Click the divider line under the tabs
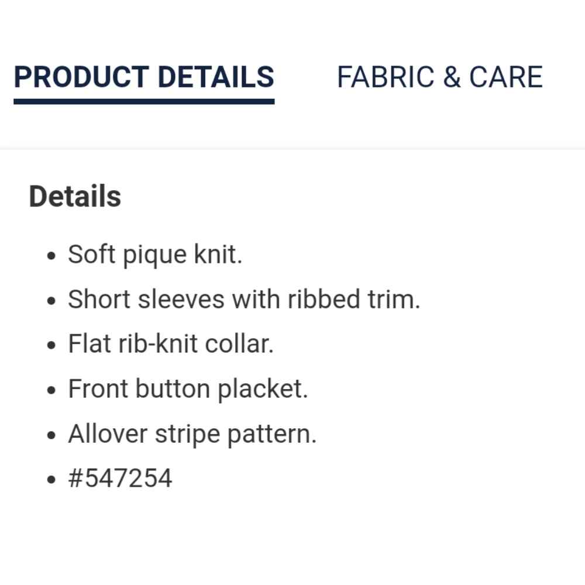Image resolution: width=585 pixels, height=585 pixels. pyautogui.click(x=292, y=148)
